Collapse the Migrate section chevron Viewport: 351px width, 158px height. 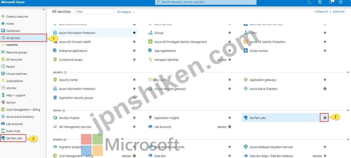pyautogui.click(x=348, y=140)
